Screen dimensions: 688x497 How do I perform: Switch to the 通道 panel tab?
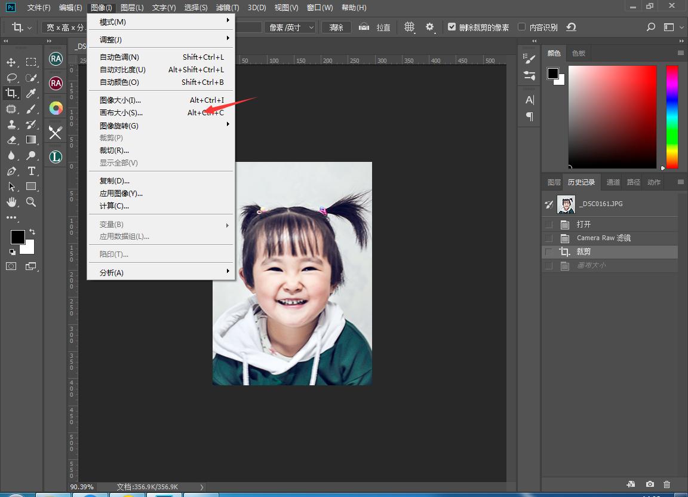(613, 182)
